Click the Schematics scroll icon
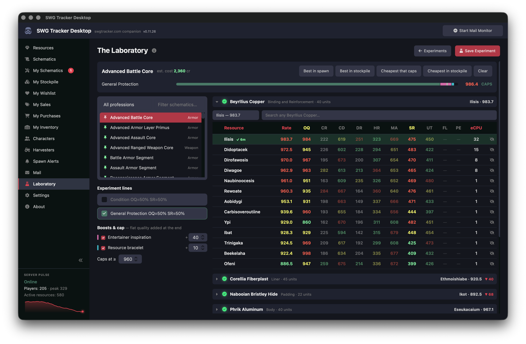This screenshot has height=344, width=526. [x=27, y=59]
